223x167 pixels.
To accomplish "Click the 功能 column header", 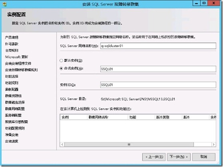I will pyautogui.click(x=141, y=117).
